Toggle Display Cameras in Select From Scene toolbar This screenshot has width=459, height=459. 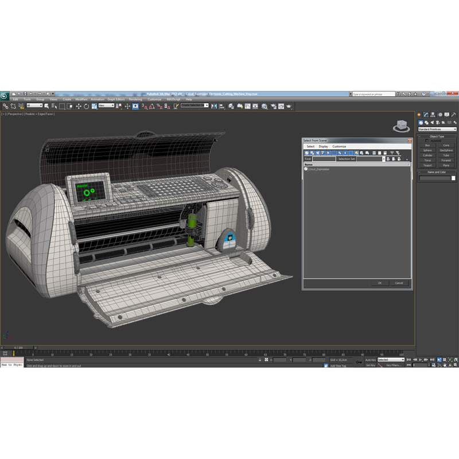tap(324, 152)
